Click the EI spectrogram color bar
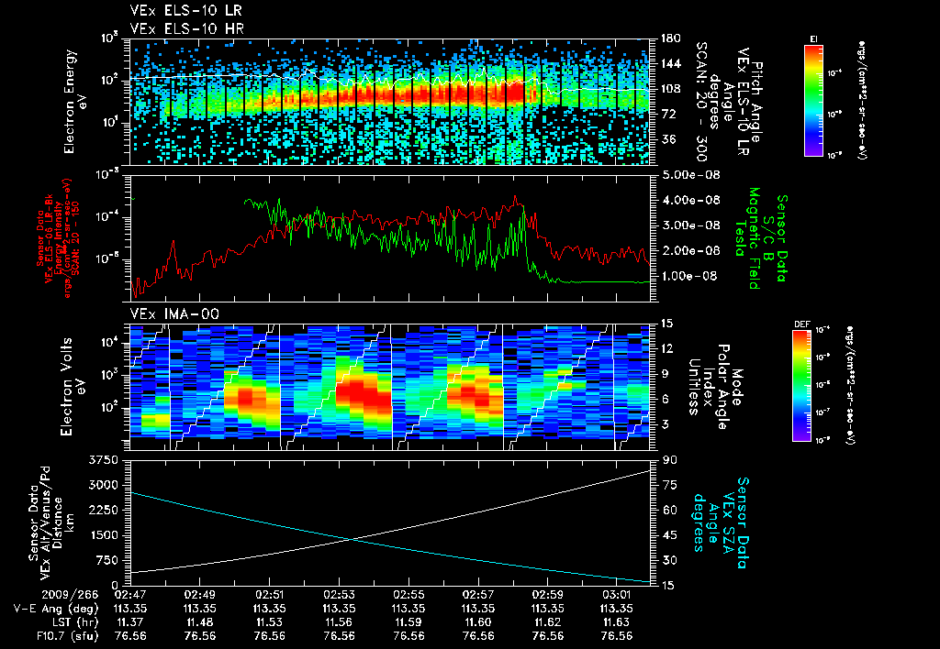The height and width of the screenshot is (649, 940). coord(813,100)
